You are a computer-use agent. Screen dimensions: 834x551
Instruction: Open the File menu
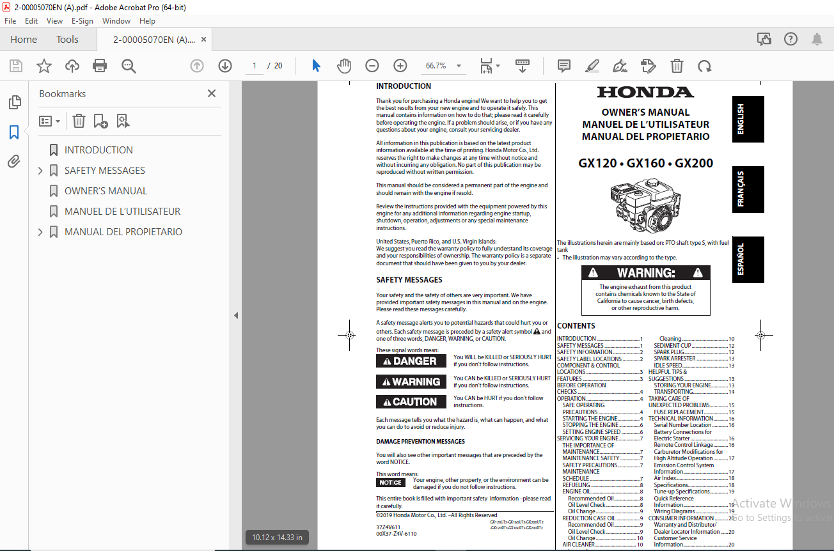click(10, 21)
